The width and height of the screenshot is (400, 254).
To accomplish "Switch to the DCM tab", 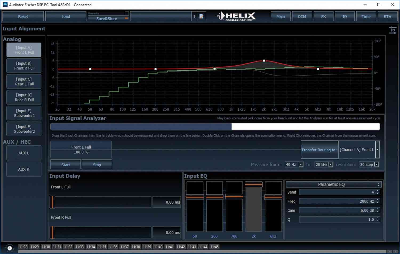I will tap(302, 17).
